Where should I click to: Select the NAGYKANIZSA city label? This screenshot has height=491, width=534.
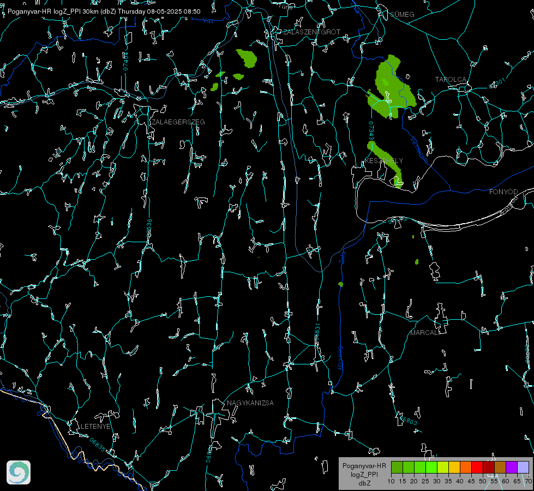tap(250, 403)
